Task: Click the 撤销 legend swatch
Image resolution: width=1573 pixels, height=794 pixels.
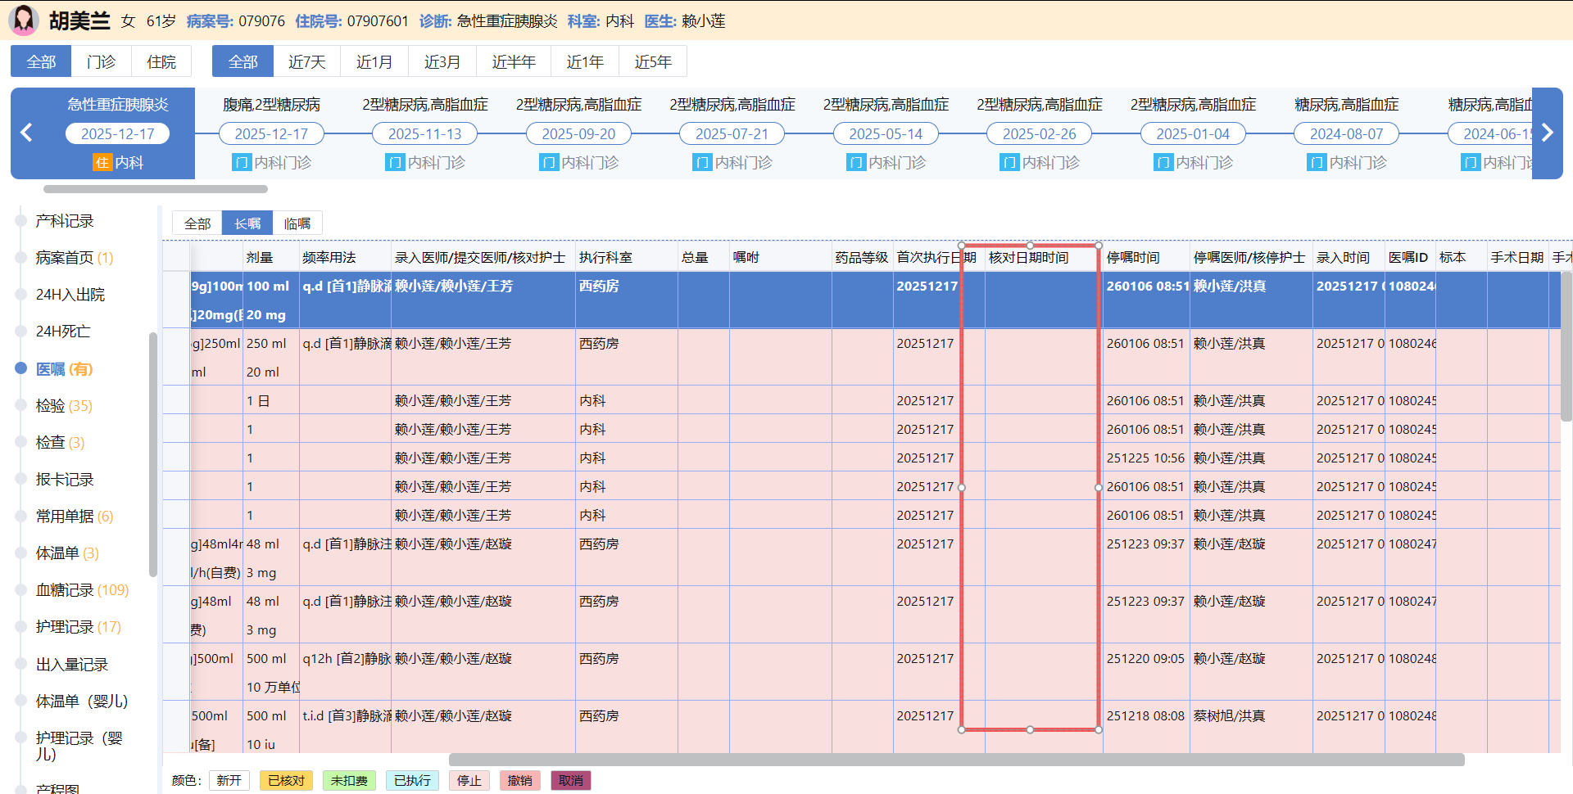Action: tap(519, 781)
